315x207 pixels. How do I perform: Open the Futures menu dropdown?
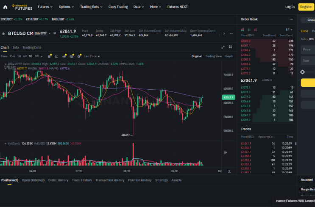click(x=45, y=7)
